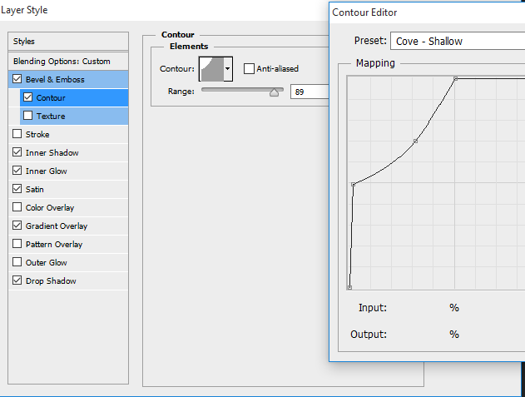Select bottom-left curve point in Mapping

[x=349, y=287]
